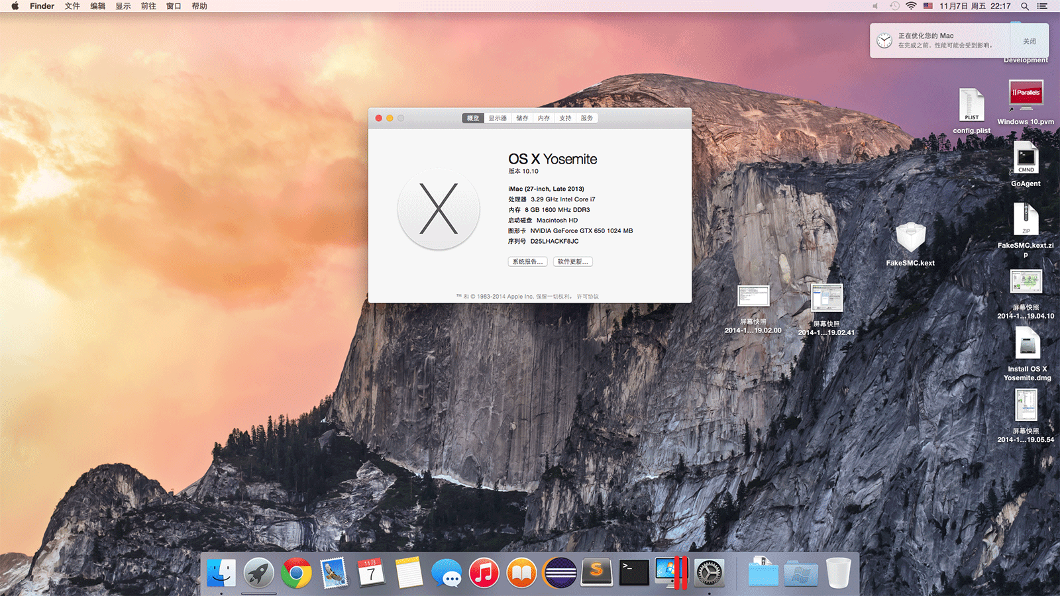Select the GoAgent command file icon
1060x596 pixels.
click(1026, 158)
